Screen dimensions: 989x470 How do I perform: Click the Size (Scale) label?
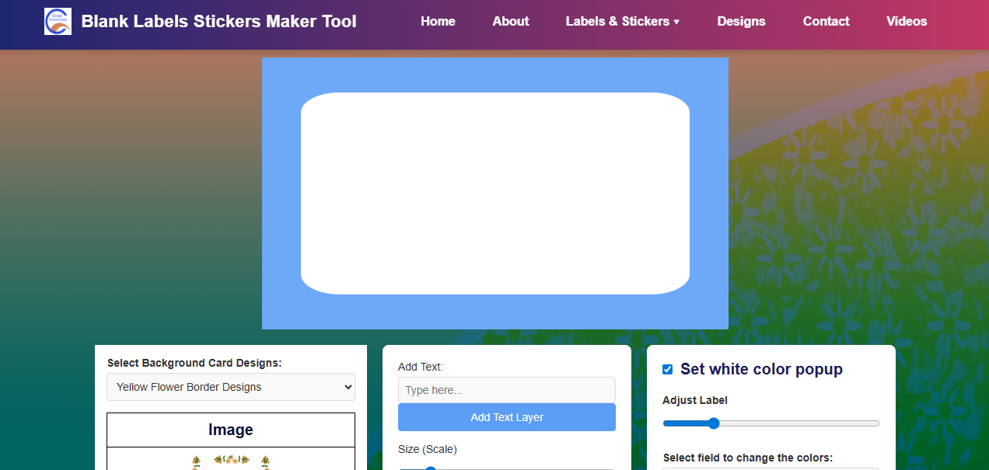click(x=428, y=449)
